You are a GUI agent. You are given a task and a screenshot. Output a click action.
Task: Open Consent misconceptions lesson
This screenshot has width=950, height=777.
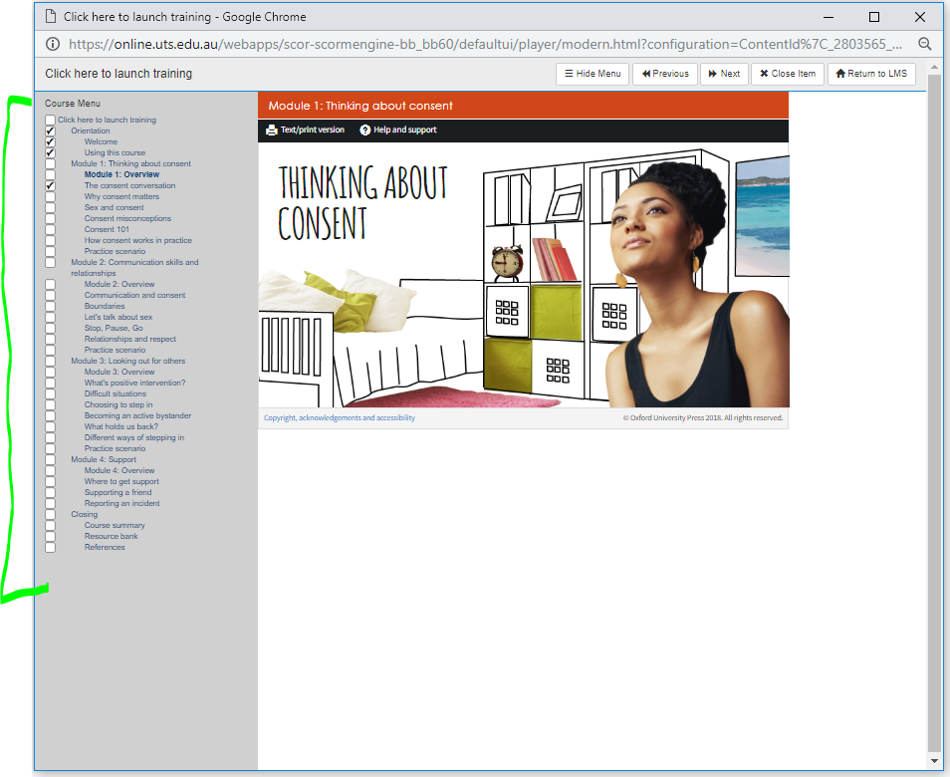point(127,219)
